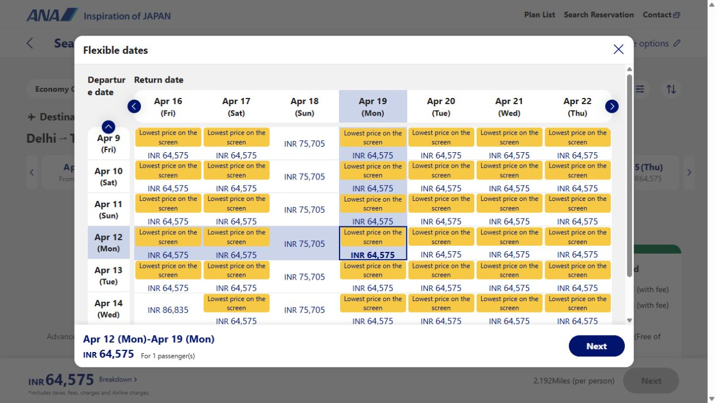Choose Apr 10 to Apr 17 fare cell

click(x=236, y=177)
